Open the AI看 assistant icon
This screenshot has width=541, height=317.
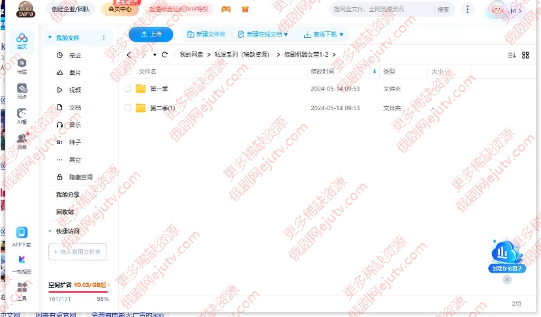click(x=22, y=116)
